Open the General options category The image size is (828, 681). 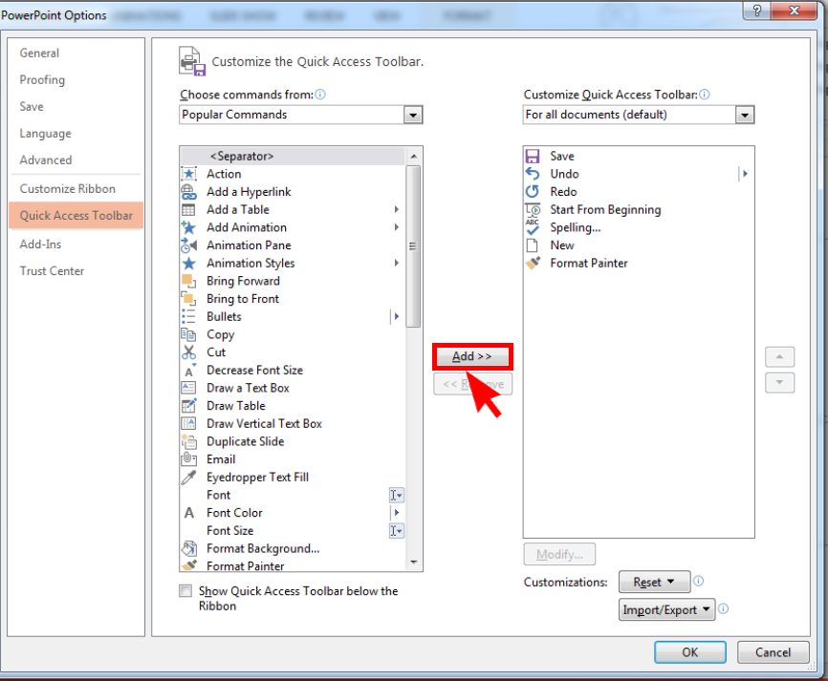pyautogui.click(x=39, y=53)
